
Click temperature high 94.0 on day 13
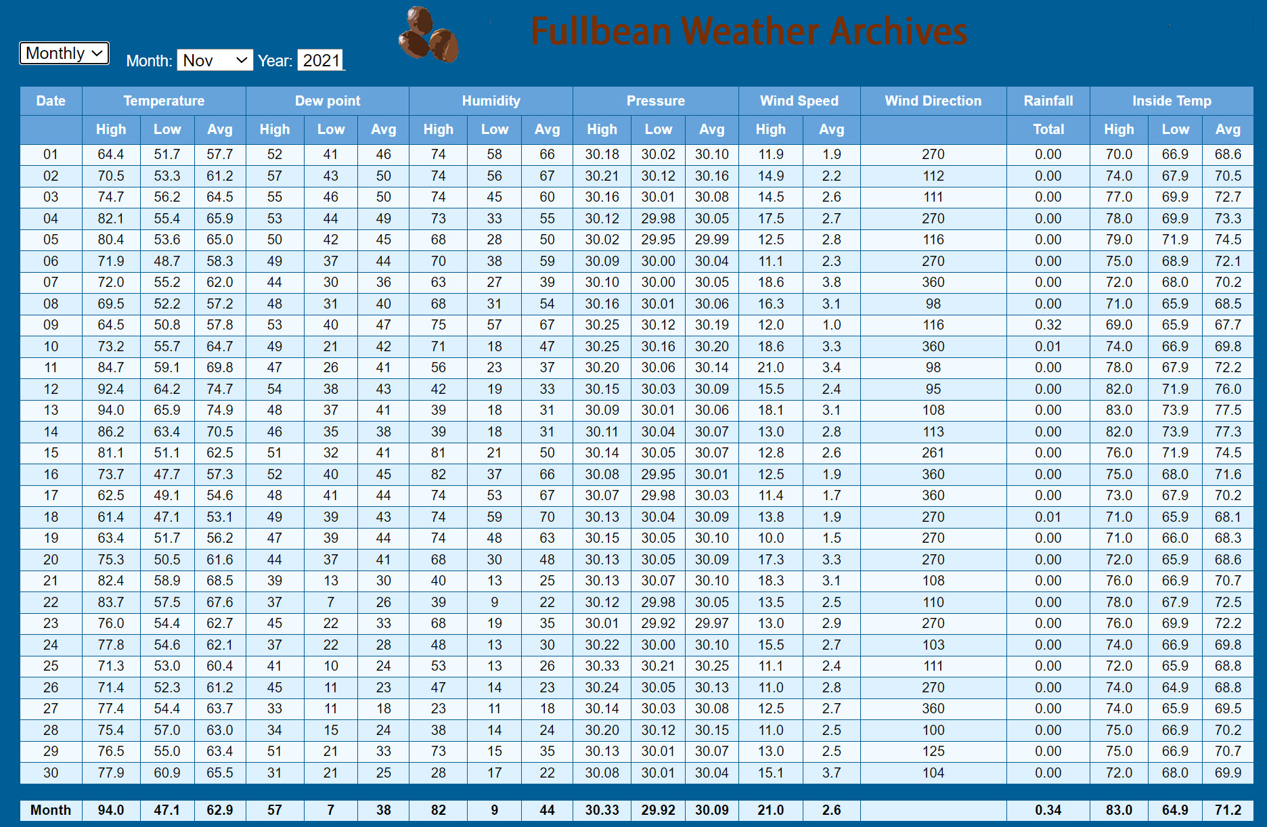click(111, 410)
